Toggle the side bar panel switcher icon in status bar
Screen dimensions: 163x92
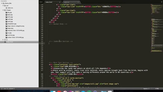(2, 89)
